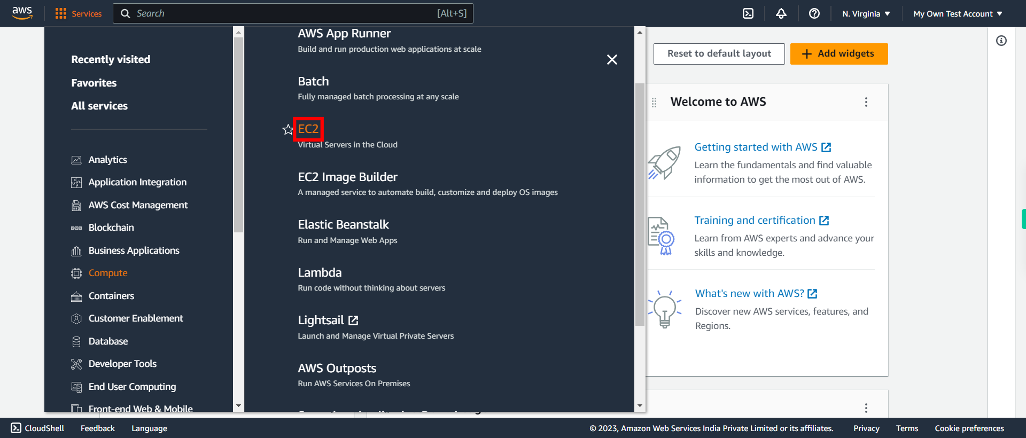The height and width of the screenshot is (438, 1026).
Task: Click the drag handle on Welcome to AWS widget
Action: (654, 103)
